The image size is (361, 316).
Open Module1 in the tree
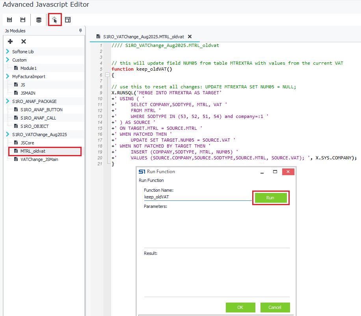point(28,68)
